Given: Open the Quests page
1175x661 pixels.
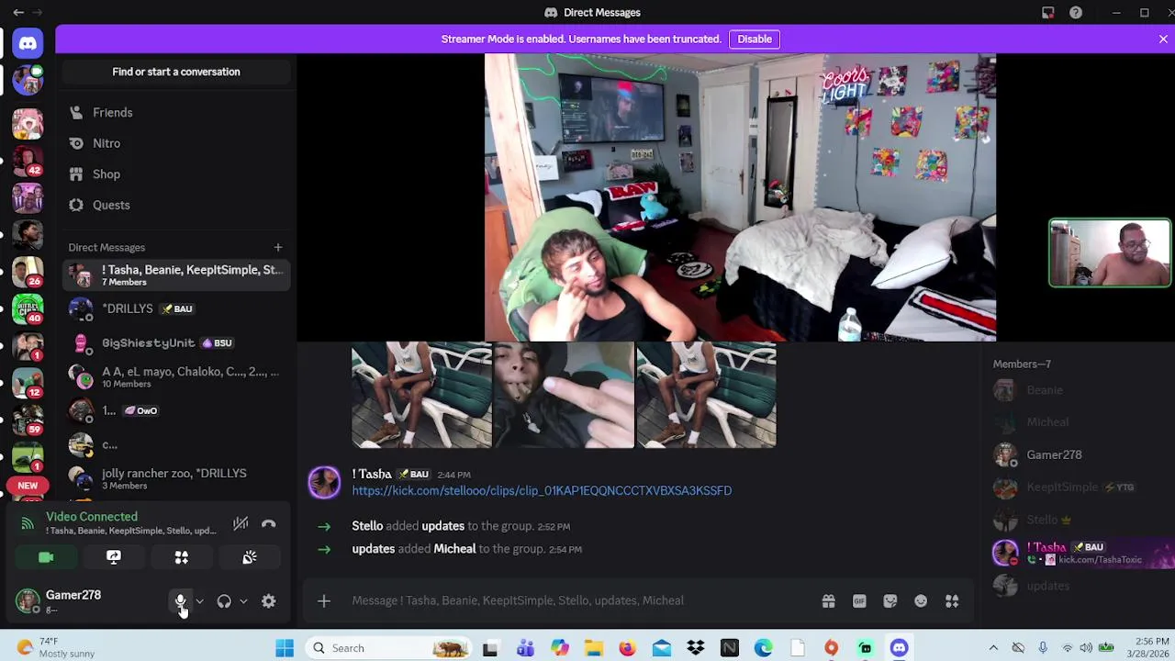Looking at the screenshot, I should pyautogui.click(x=176, y=205).
